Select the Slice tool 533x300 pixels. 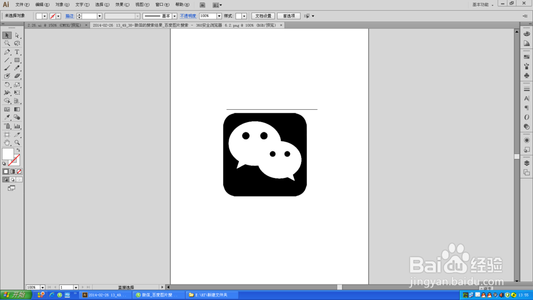[x=17, y=134]
